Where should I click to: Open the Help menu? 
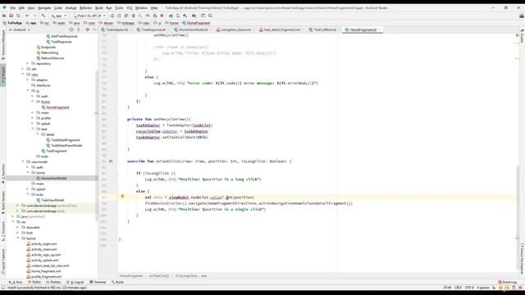point(154,7)
